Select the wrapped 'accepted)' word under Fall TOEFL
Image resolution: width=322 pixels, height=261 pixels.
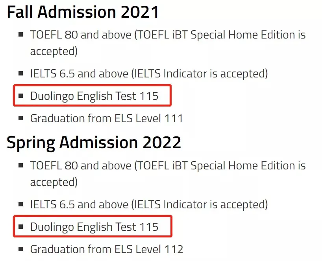tap(54, 51)
